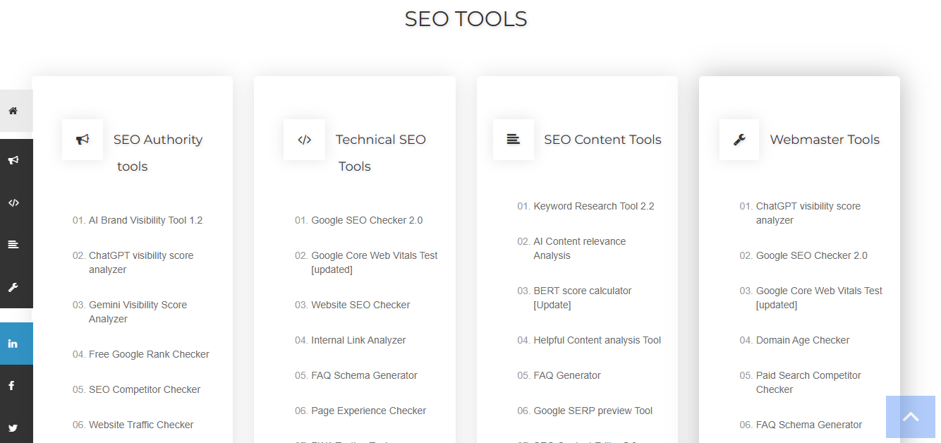
Task: Click the text-lines icon in the sidebar
Action: tap(13, 245)
